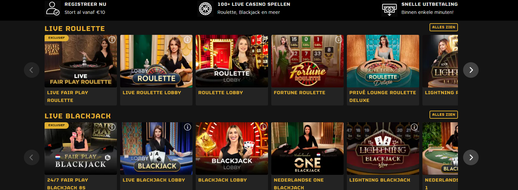Show info for Live Blackjack Lobby tile

(x=188, y=127)
